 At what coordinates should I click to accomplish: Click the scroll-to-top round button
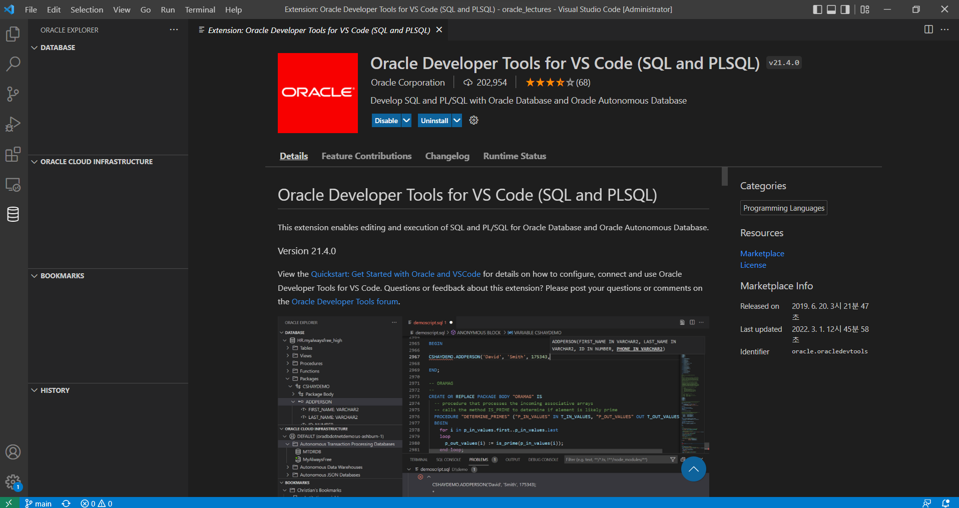(693, 469)
